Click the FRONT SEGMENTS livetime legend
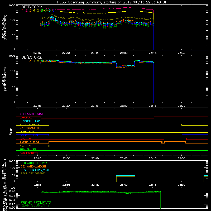211x211 pixels. tap(36, 203)
